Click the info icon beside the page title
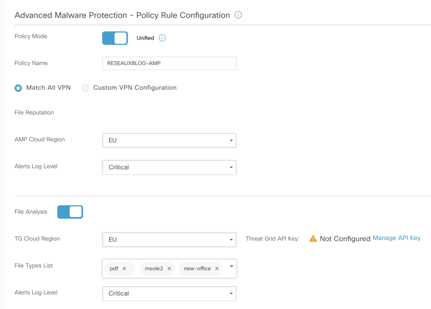 pos(238,15)
